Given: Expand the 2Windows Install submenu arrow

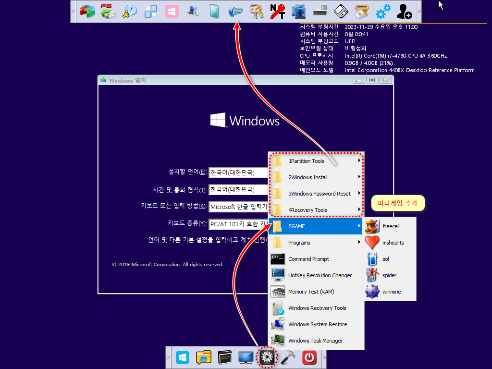Looking at the screenshot, I should (x=359, y=177).
